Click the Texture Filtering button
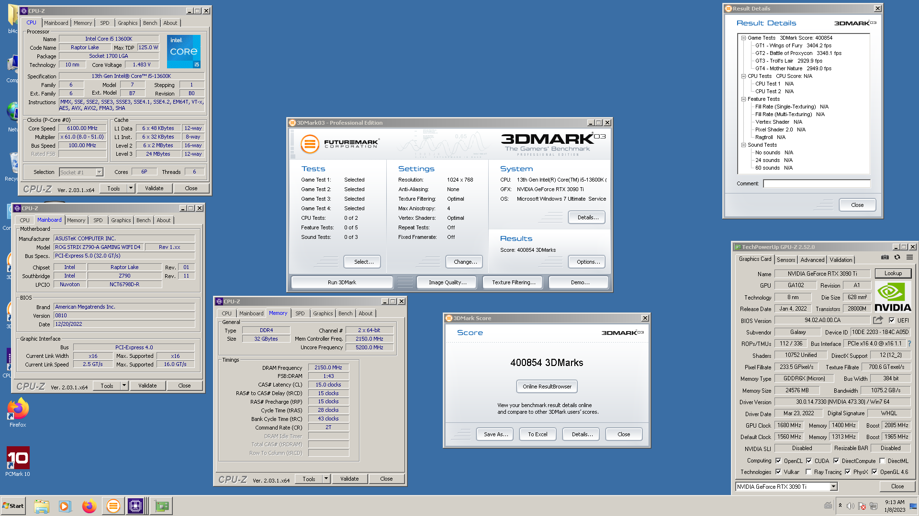This screenshot has height=516, width=919. (514, 282)
